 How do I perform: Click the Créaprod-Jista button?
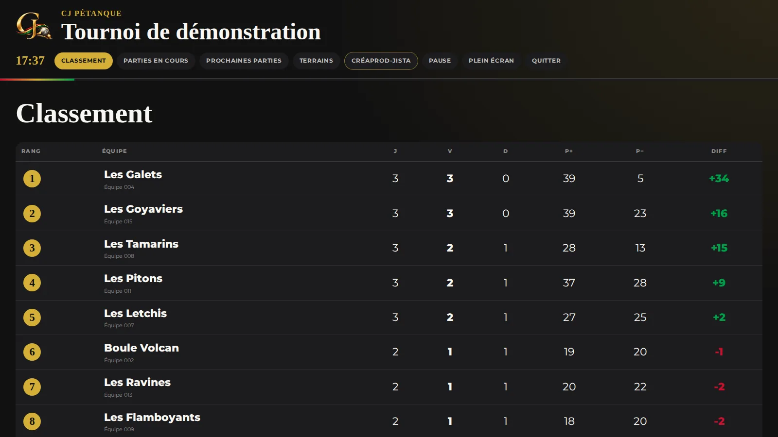[x=381, y=61]
